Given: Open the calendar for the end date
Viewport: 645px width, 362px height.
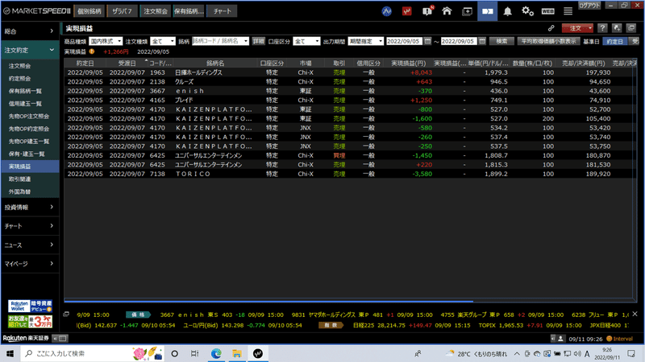Looking at the screenshot, I should click(x=482, y=41).
